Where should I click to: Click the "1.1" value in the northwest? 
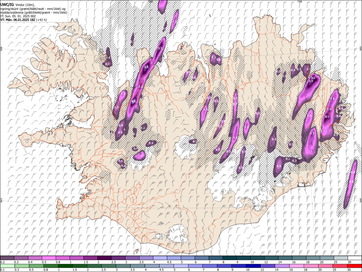click(123, 93)
